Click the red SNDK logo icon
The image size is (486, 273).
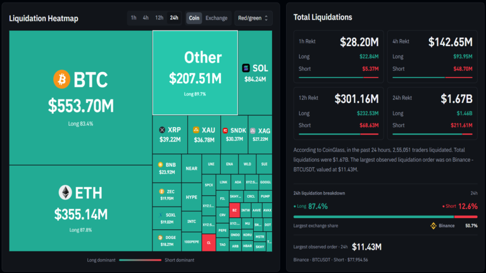pyautogui.click(x=225, y=131)
